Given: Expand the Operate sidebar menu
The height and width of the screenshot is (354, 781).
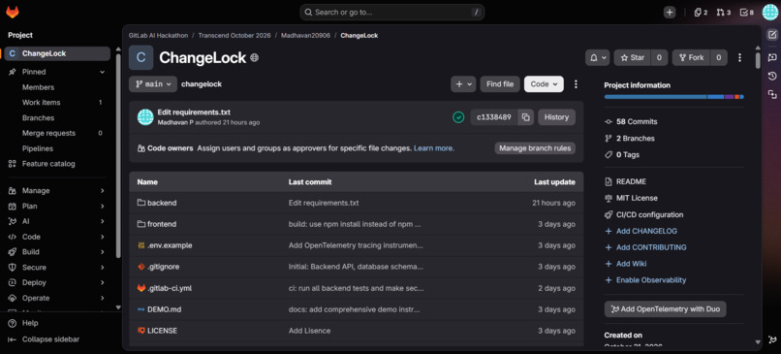Looking at the screenshot, I should (x=57, y=298).
